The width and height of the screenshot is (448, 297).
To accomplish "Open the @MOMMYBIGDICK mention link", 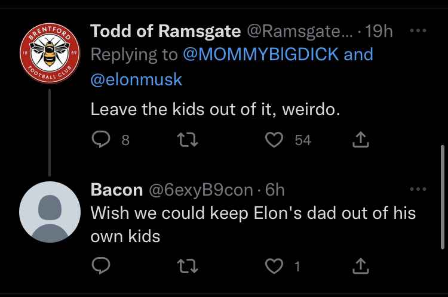I will coord(260,54).
